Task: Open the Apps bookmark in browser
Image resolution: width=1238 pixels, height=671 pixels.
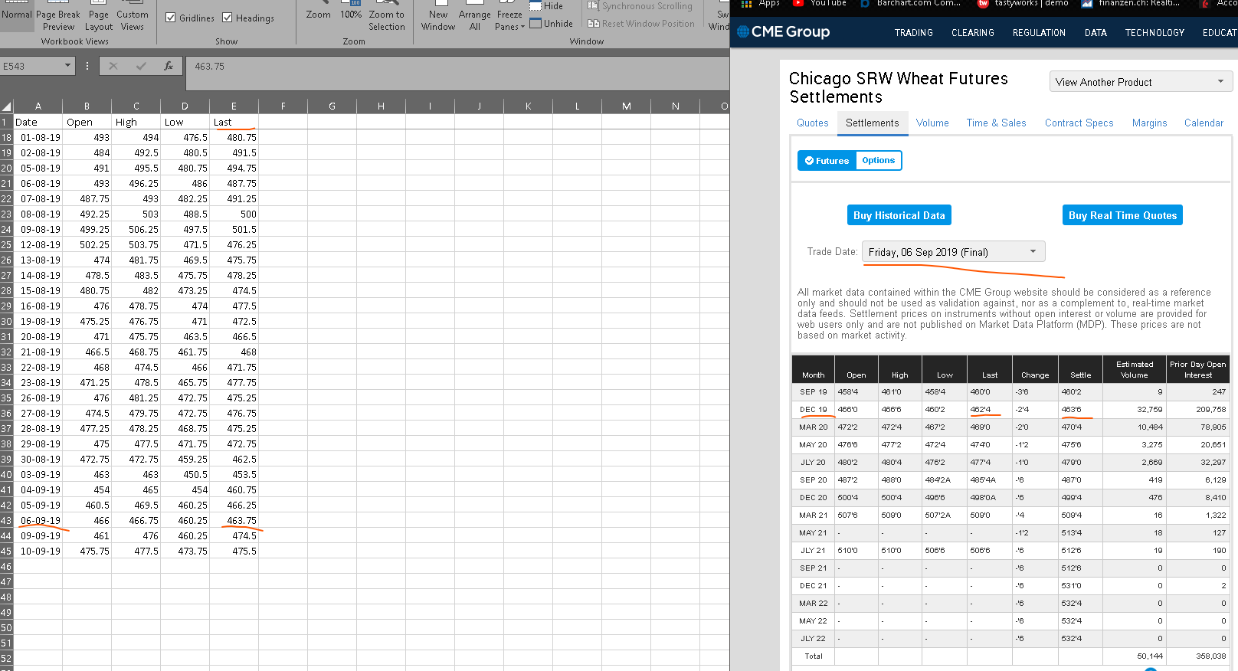Action: [x=761, y=4]
